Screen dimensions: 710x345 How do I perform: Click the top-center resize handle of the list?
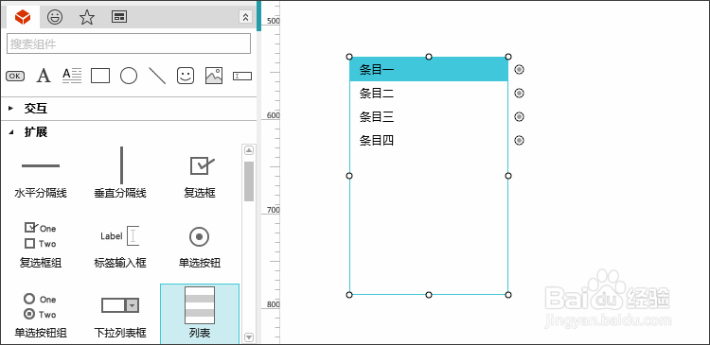click(429, 57)
